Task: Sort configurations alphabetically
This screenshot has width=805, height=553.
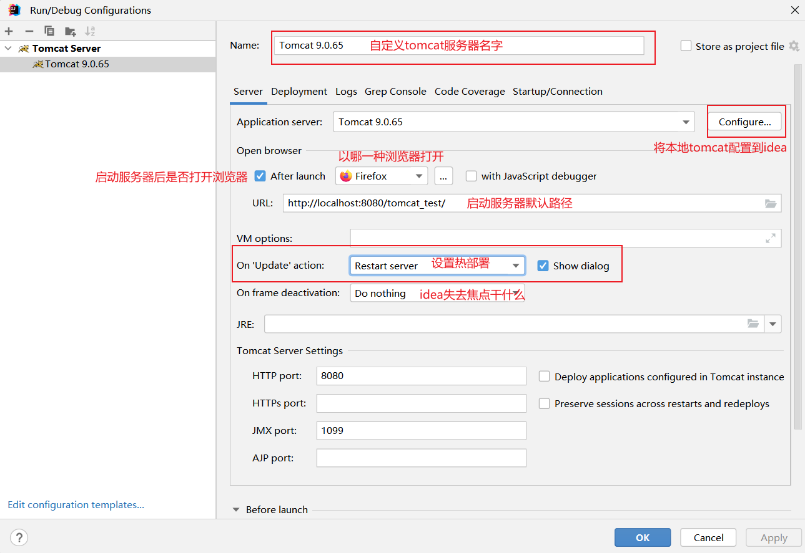Action: click(89, 31)
